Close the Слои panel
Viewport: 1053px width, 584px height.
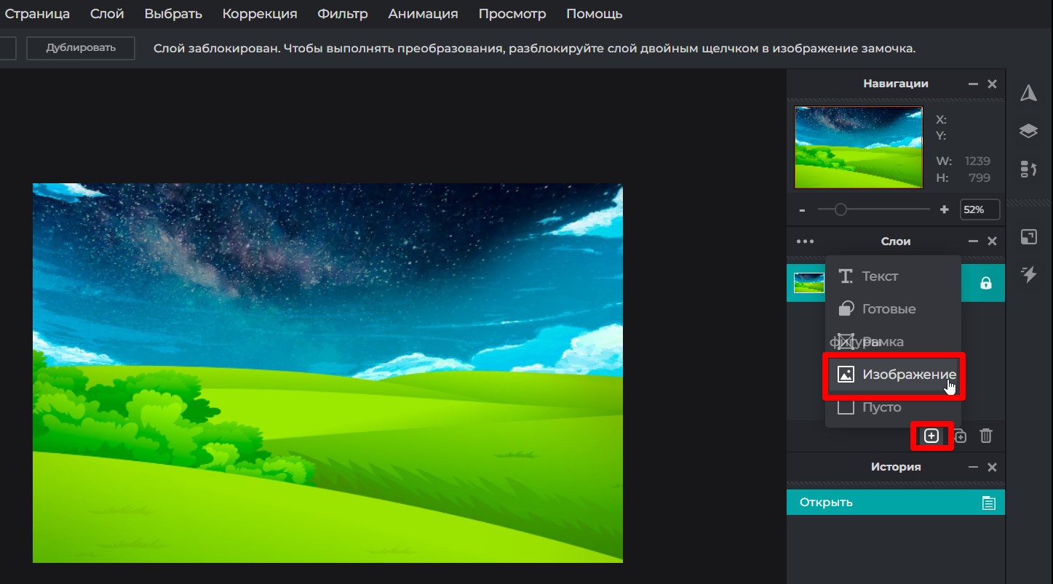(x=992, y=241)
